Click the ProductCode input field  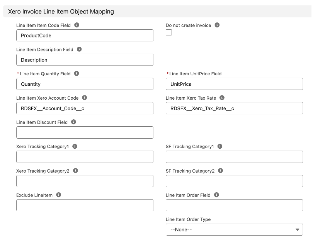85,36
